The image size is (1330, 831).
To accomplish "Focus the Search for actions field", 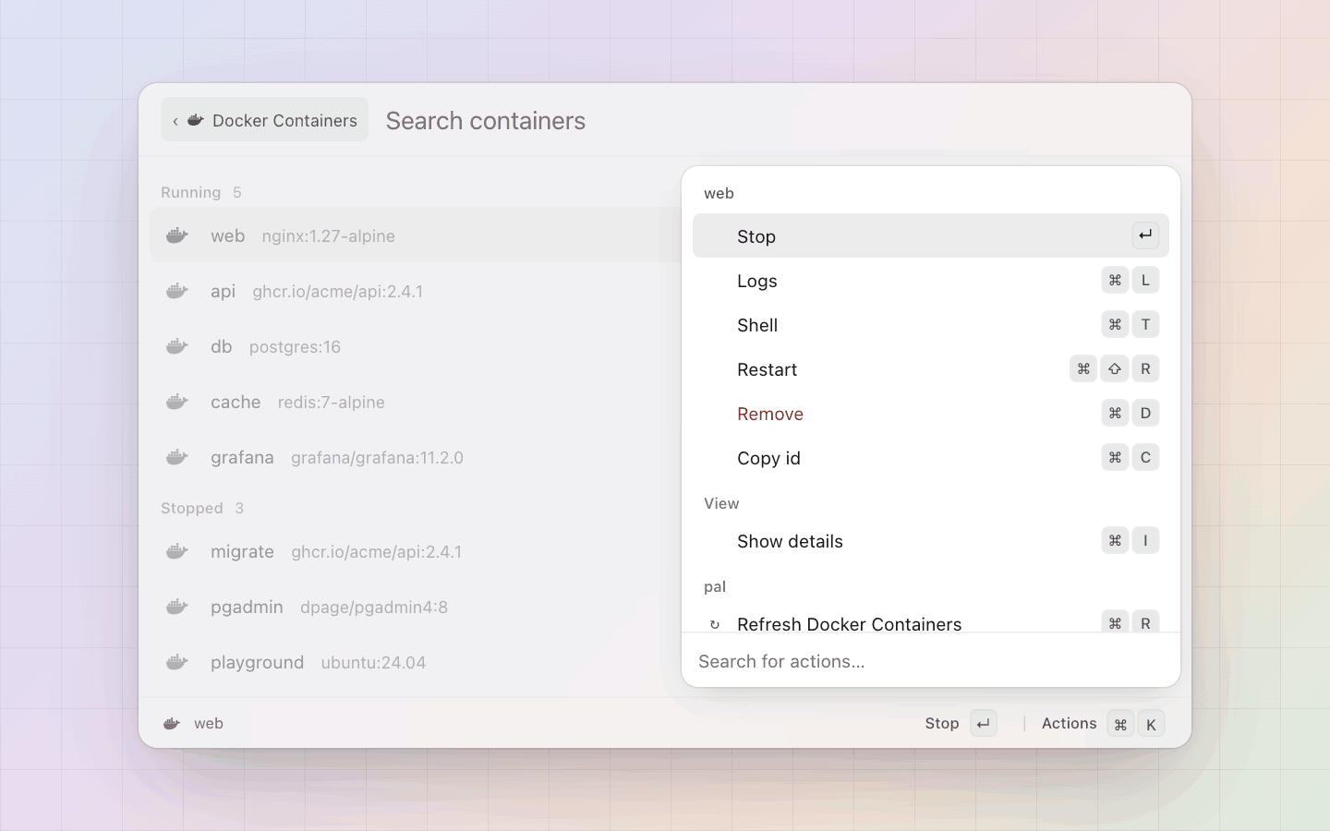I will point(931,661).
